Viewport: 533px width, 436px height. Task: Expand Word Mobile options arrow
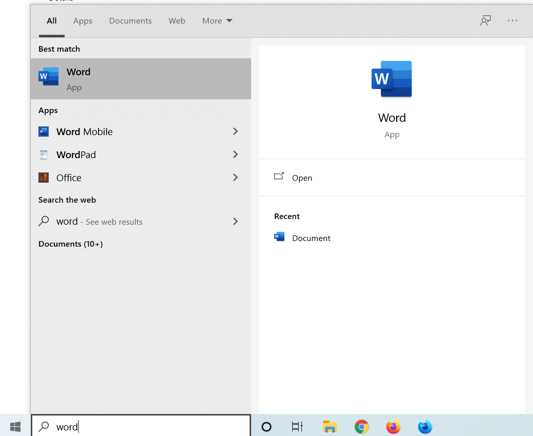[235, 132]
